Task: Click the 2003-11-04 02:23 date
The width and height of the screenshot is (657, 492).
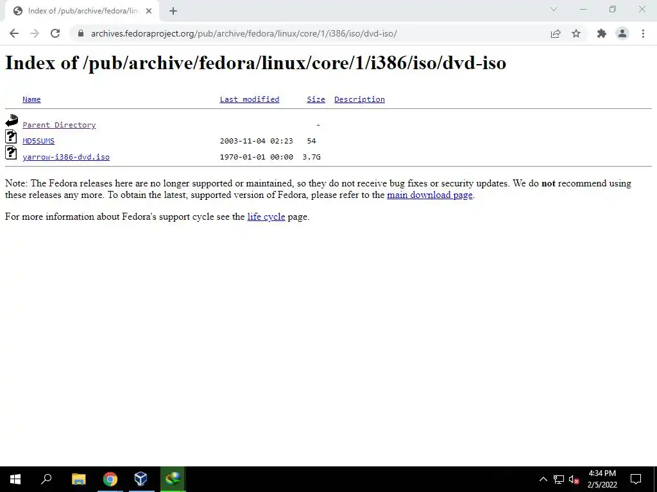Action: [x=257, y=141]
